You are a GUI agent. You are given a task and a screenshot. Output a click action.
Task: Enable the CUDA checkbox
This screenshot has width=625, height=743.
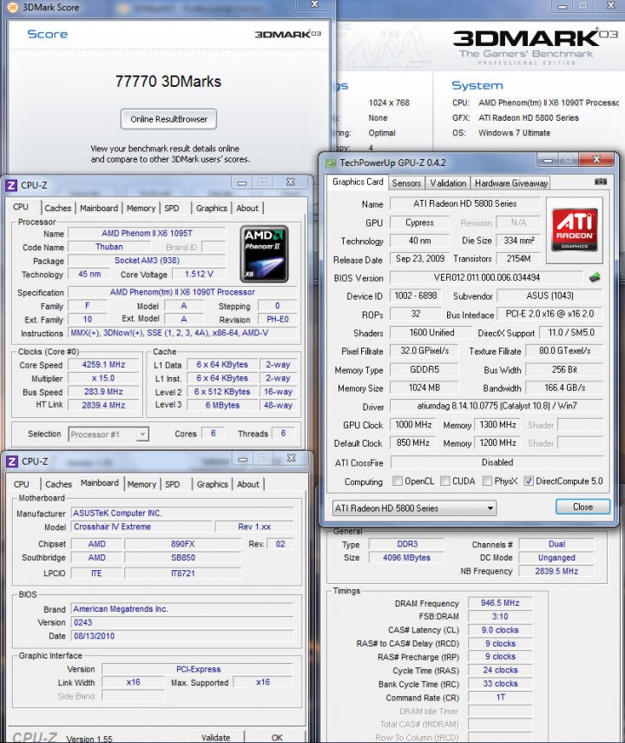(x=444, y=481)
